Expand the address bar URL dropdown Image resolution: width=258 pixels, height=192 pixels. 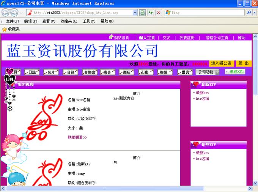tap(135, 13)
